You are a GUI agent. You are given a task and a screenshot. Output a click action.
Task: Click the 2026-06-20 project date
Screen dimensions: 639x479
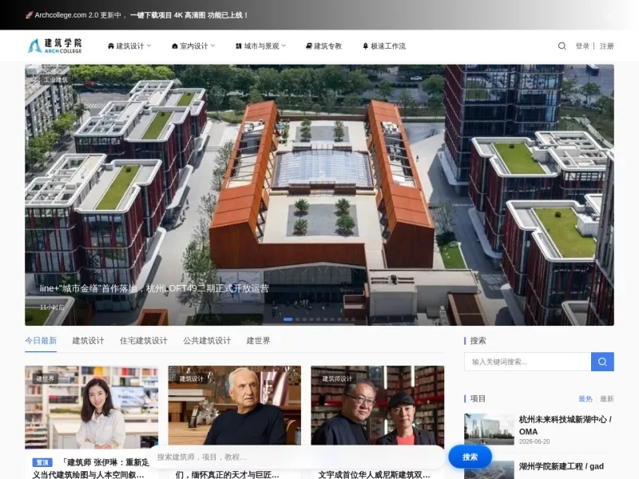pos(534,441)
